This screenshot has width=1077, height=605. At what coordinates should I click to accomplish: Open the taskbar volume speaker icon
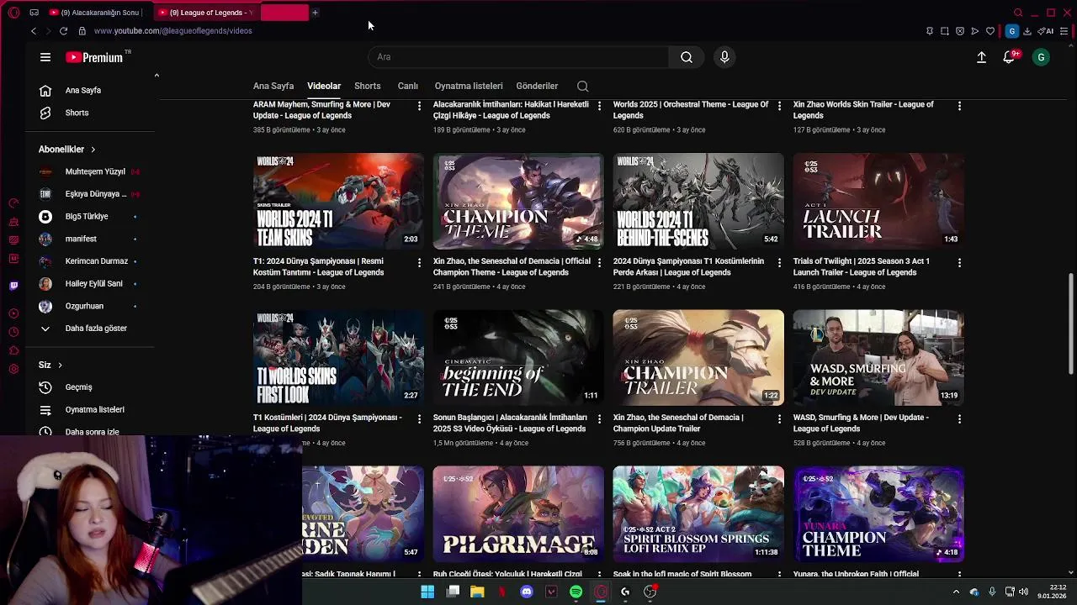click(x=1024, y=592)
